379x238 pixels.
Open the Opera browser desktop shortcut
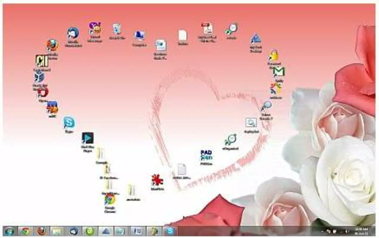tap(43, 93)
